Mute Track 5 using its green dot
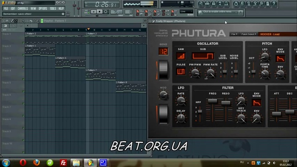Viewport: 297px width, 167px height. click(23, 91)
